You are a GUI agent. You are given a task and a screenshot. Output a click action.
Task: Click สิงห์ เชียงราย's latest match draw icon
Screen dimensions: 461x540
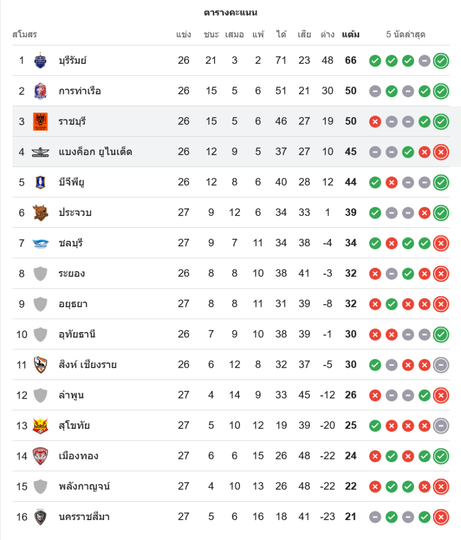click(x=441, y=364)
